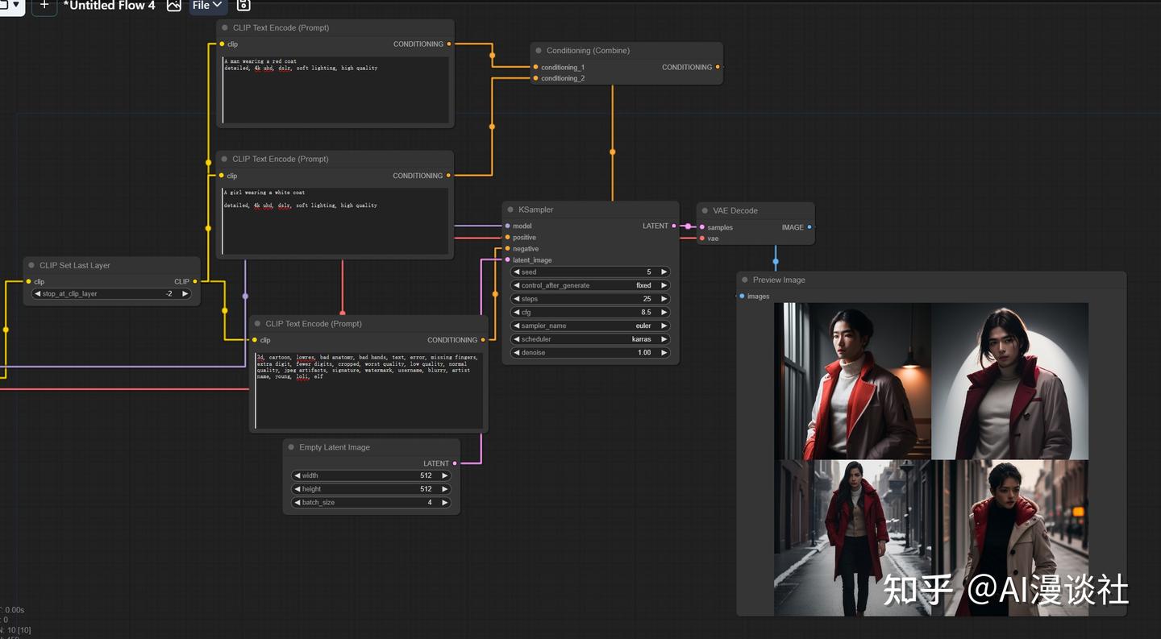Screen dimensions: 1161x639
Task: Collapse the Preview Image node via its dot
Action: click(744, 280)
